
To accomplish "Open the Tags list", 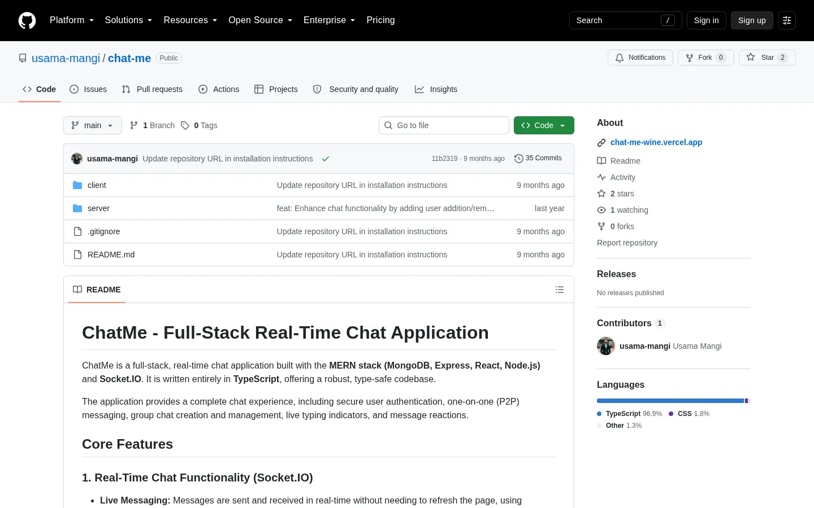I will pos(199,125).
